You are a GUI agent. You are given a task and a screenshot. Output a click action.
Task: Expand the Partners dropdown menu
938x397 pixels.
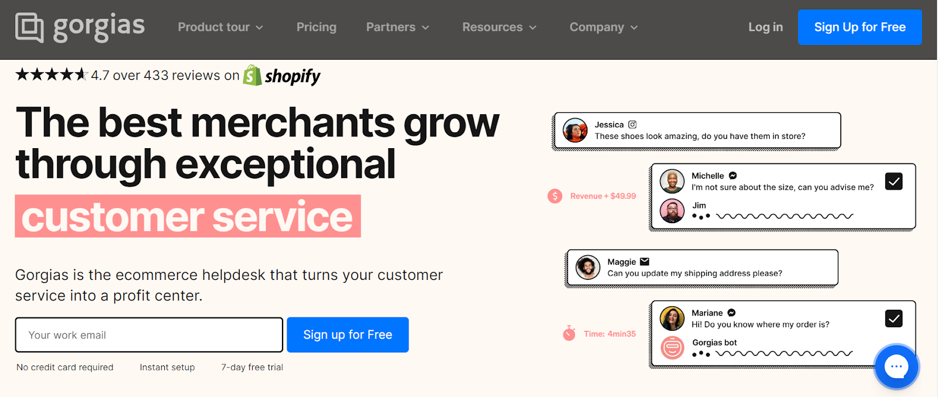coord(397,28)
